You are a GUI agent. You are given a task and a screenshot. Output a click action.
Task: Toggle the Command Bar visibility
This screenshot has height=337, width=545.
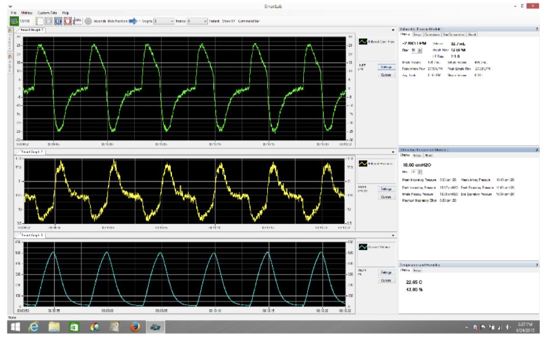pos(249,21)
